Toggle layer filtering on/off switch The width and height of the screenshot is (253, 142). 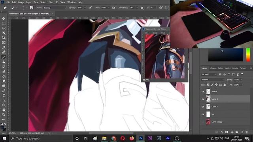(x=242, y=74)
